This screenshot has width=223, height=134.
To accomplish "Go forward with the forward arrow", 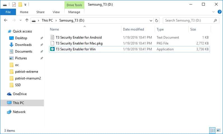I will [14, 20].
